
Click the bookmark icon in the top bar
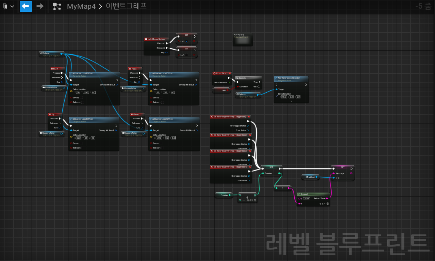pyautogui.click(x=5, y=6)
